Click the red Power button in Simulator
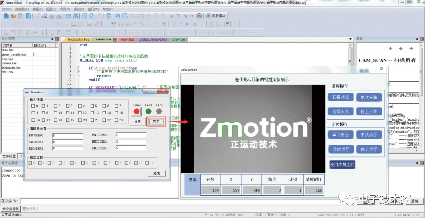Image resolution: width=425 pixels, height=218 pixels. point(137,111)
